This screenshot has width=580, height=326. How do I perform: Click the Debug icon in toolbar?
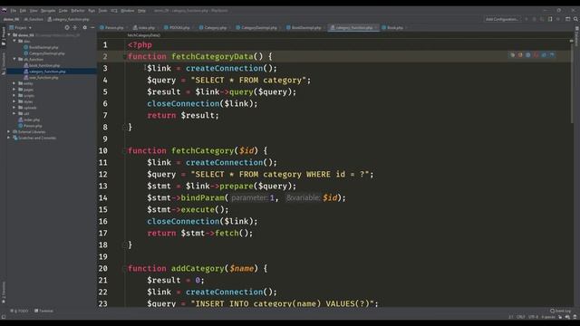(534, 19)
